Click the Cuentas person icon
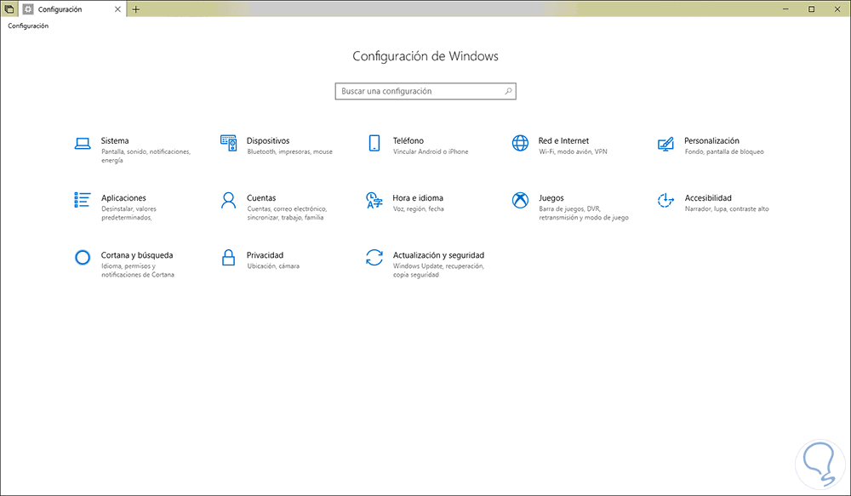The height and width of the screenshot is (496, 851). point(228,200)
